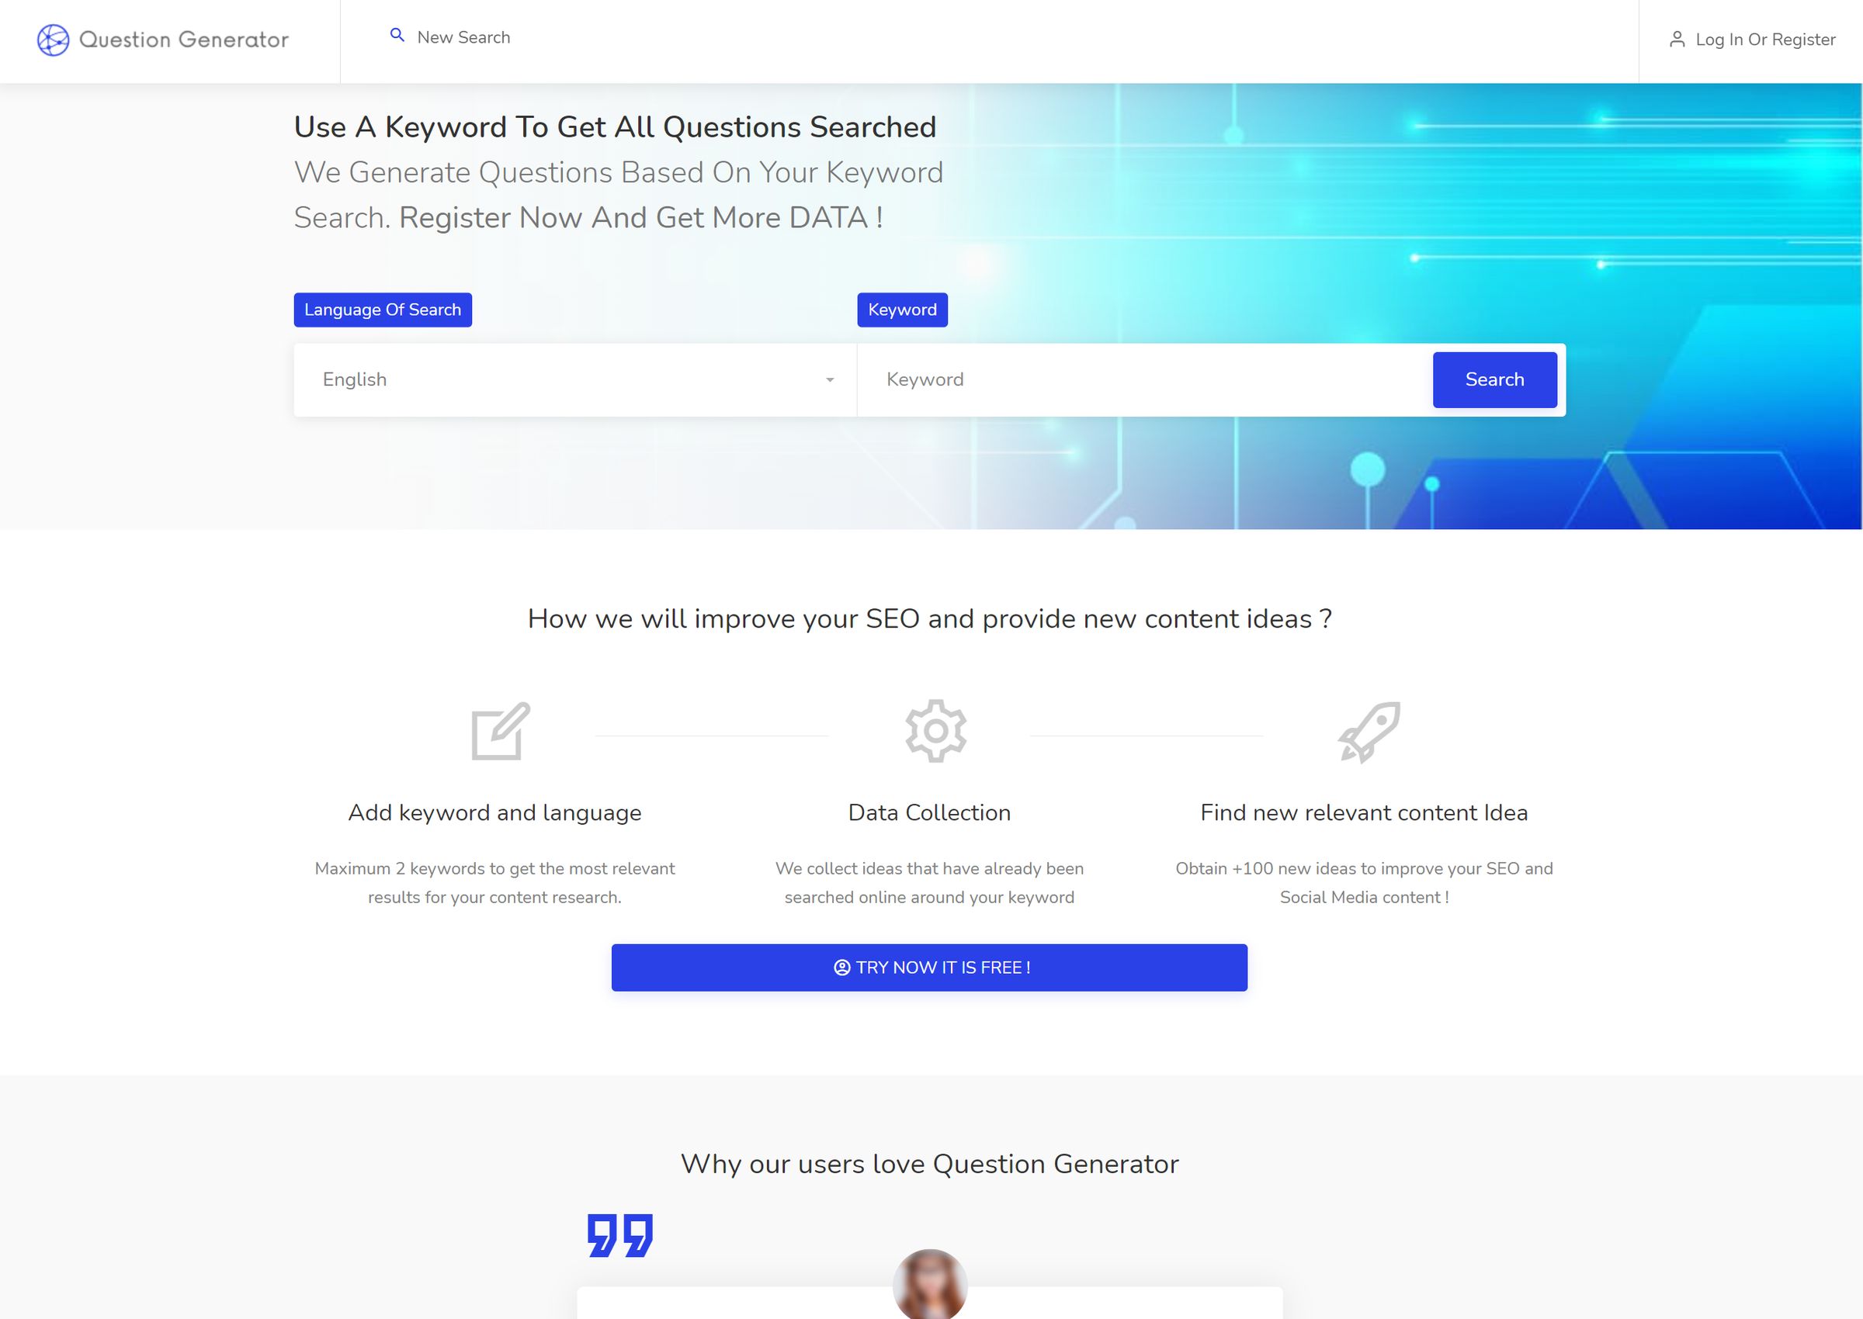Click the TRY NOW IT IS FREE button
1863x1319 pixels.
tap(929, 967)
